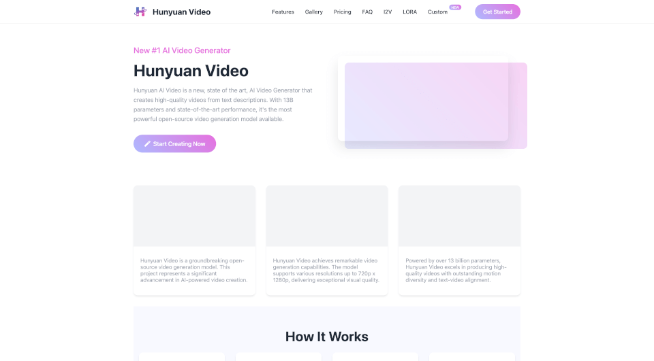654x361 pixels.
Task: Click the 'How It Works' heading
Action: pos(327,337)
